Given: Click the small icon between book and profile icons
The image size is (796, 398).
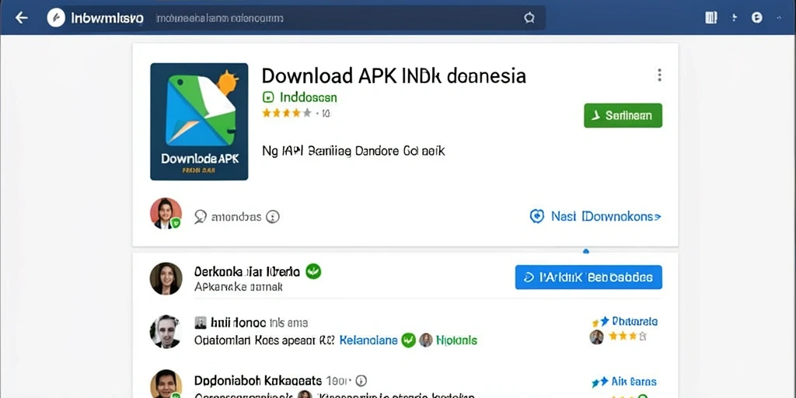Looking at the screenshot, I should point(734,18).
